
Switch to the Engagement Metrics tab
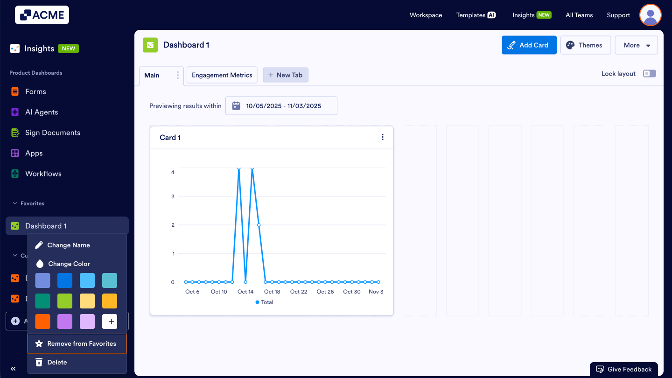222,75
